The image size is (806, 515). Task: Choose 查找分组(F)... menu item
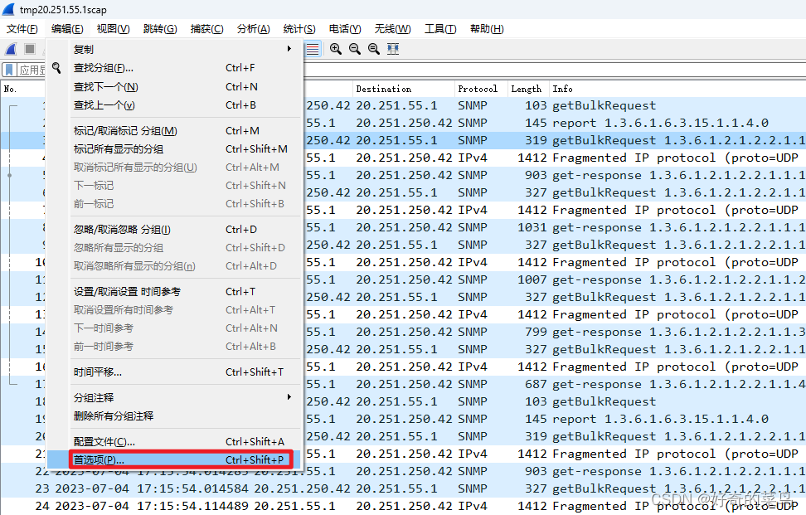pos(175,68)
